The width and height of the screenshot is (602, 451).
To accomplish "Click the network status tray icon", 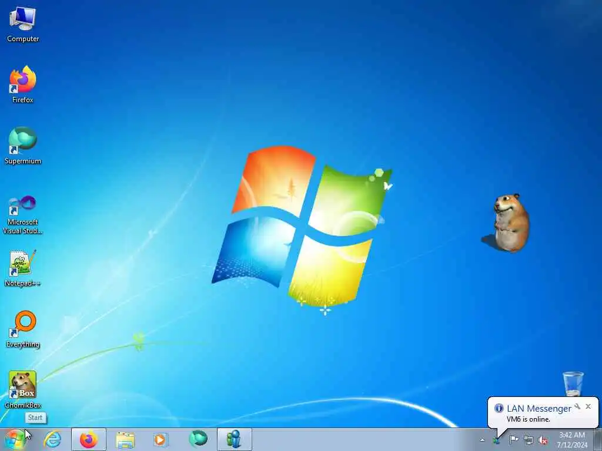I will [529, 440].
